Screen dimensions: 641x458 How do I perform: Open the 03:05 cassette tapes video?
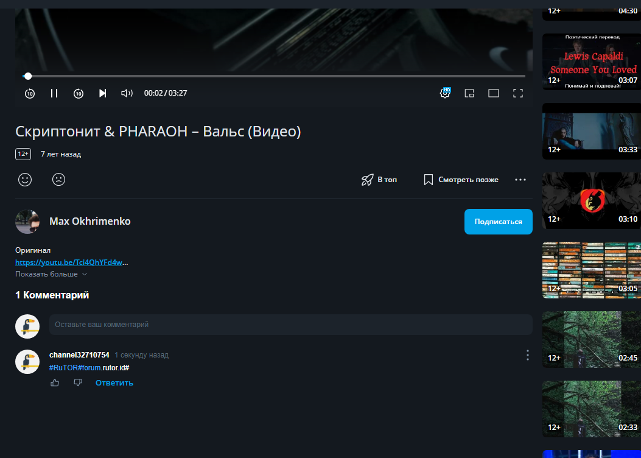click(592, 270)
